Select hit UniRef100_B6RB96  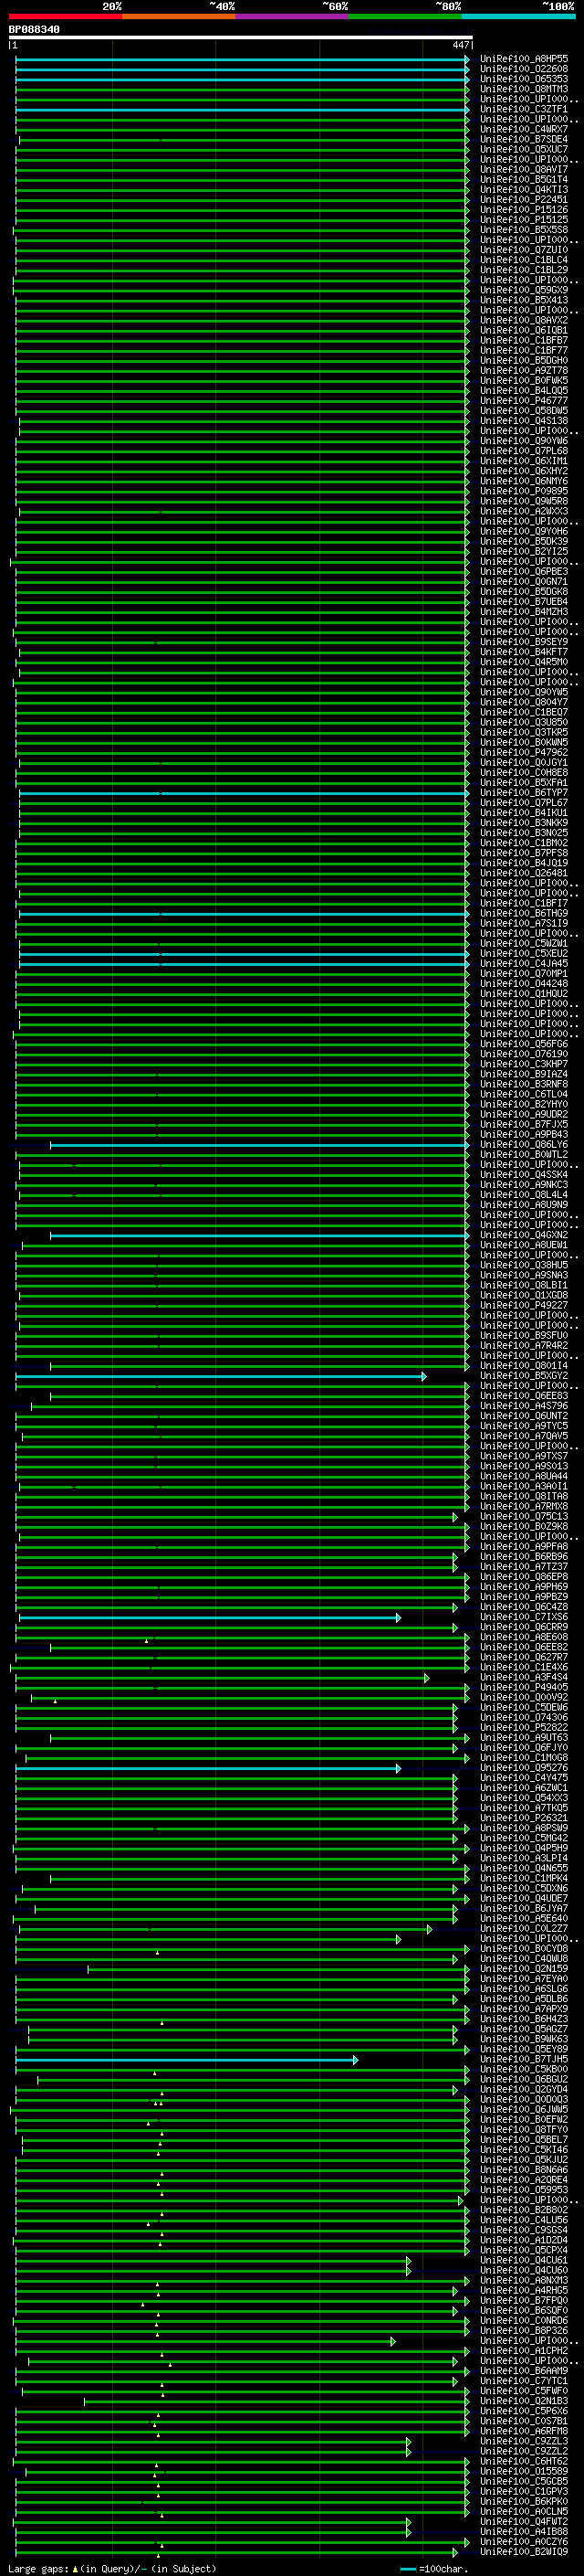click(x=524, y=1557)
